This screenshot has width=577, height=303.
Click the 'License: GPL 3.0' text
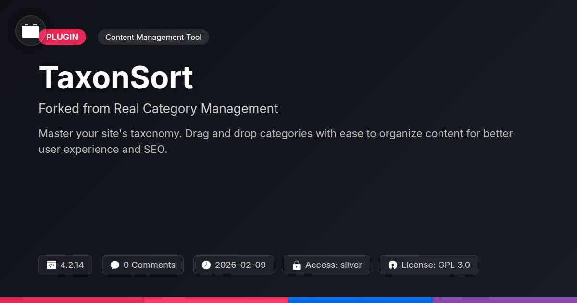[x=436, y=265]
